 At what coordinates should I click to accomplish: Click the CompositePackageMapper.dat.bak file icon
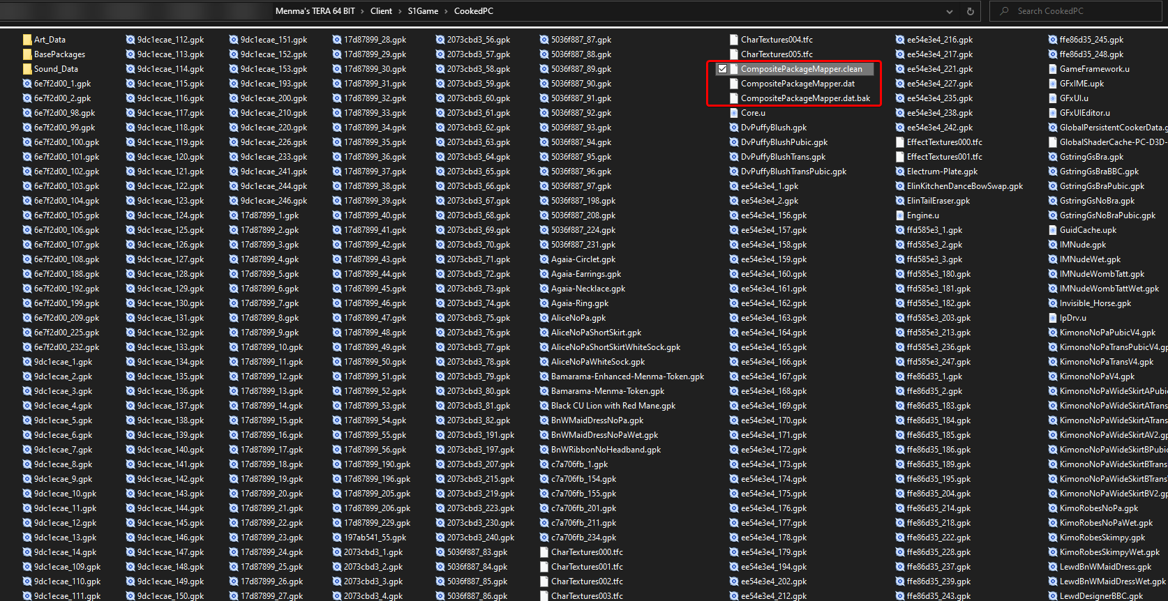[734, 98]
